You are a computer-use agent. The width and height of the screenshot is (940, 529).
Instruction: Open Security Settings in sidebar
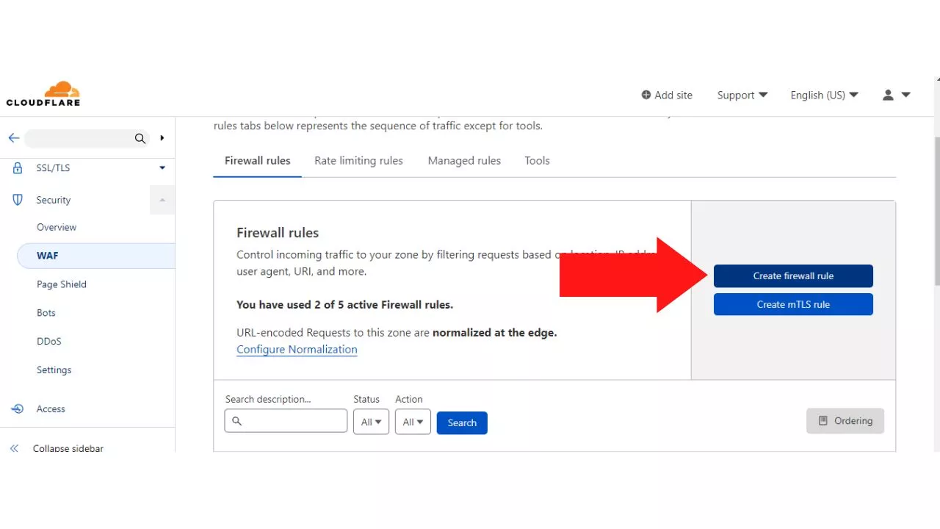(x=54, y=370)
